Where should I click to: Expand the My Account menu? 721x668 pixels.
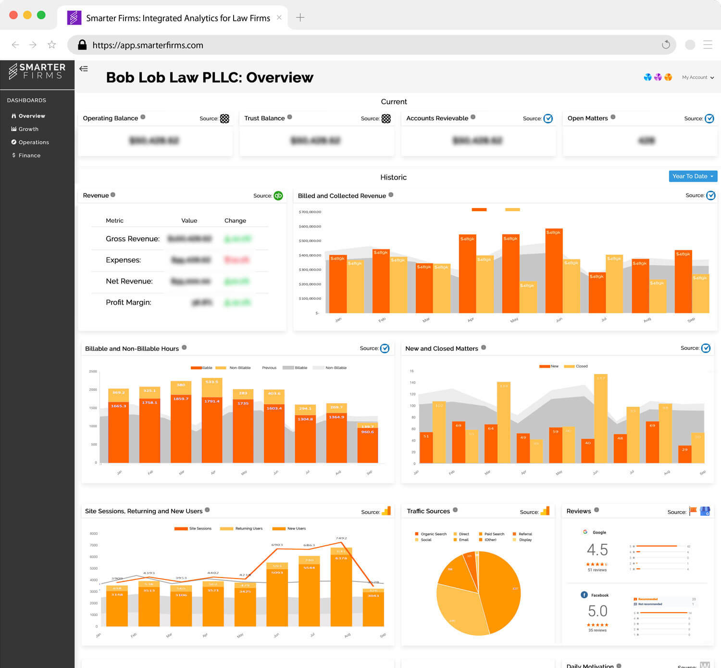697,77
